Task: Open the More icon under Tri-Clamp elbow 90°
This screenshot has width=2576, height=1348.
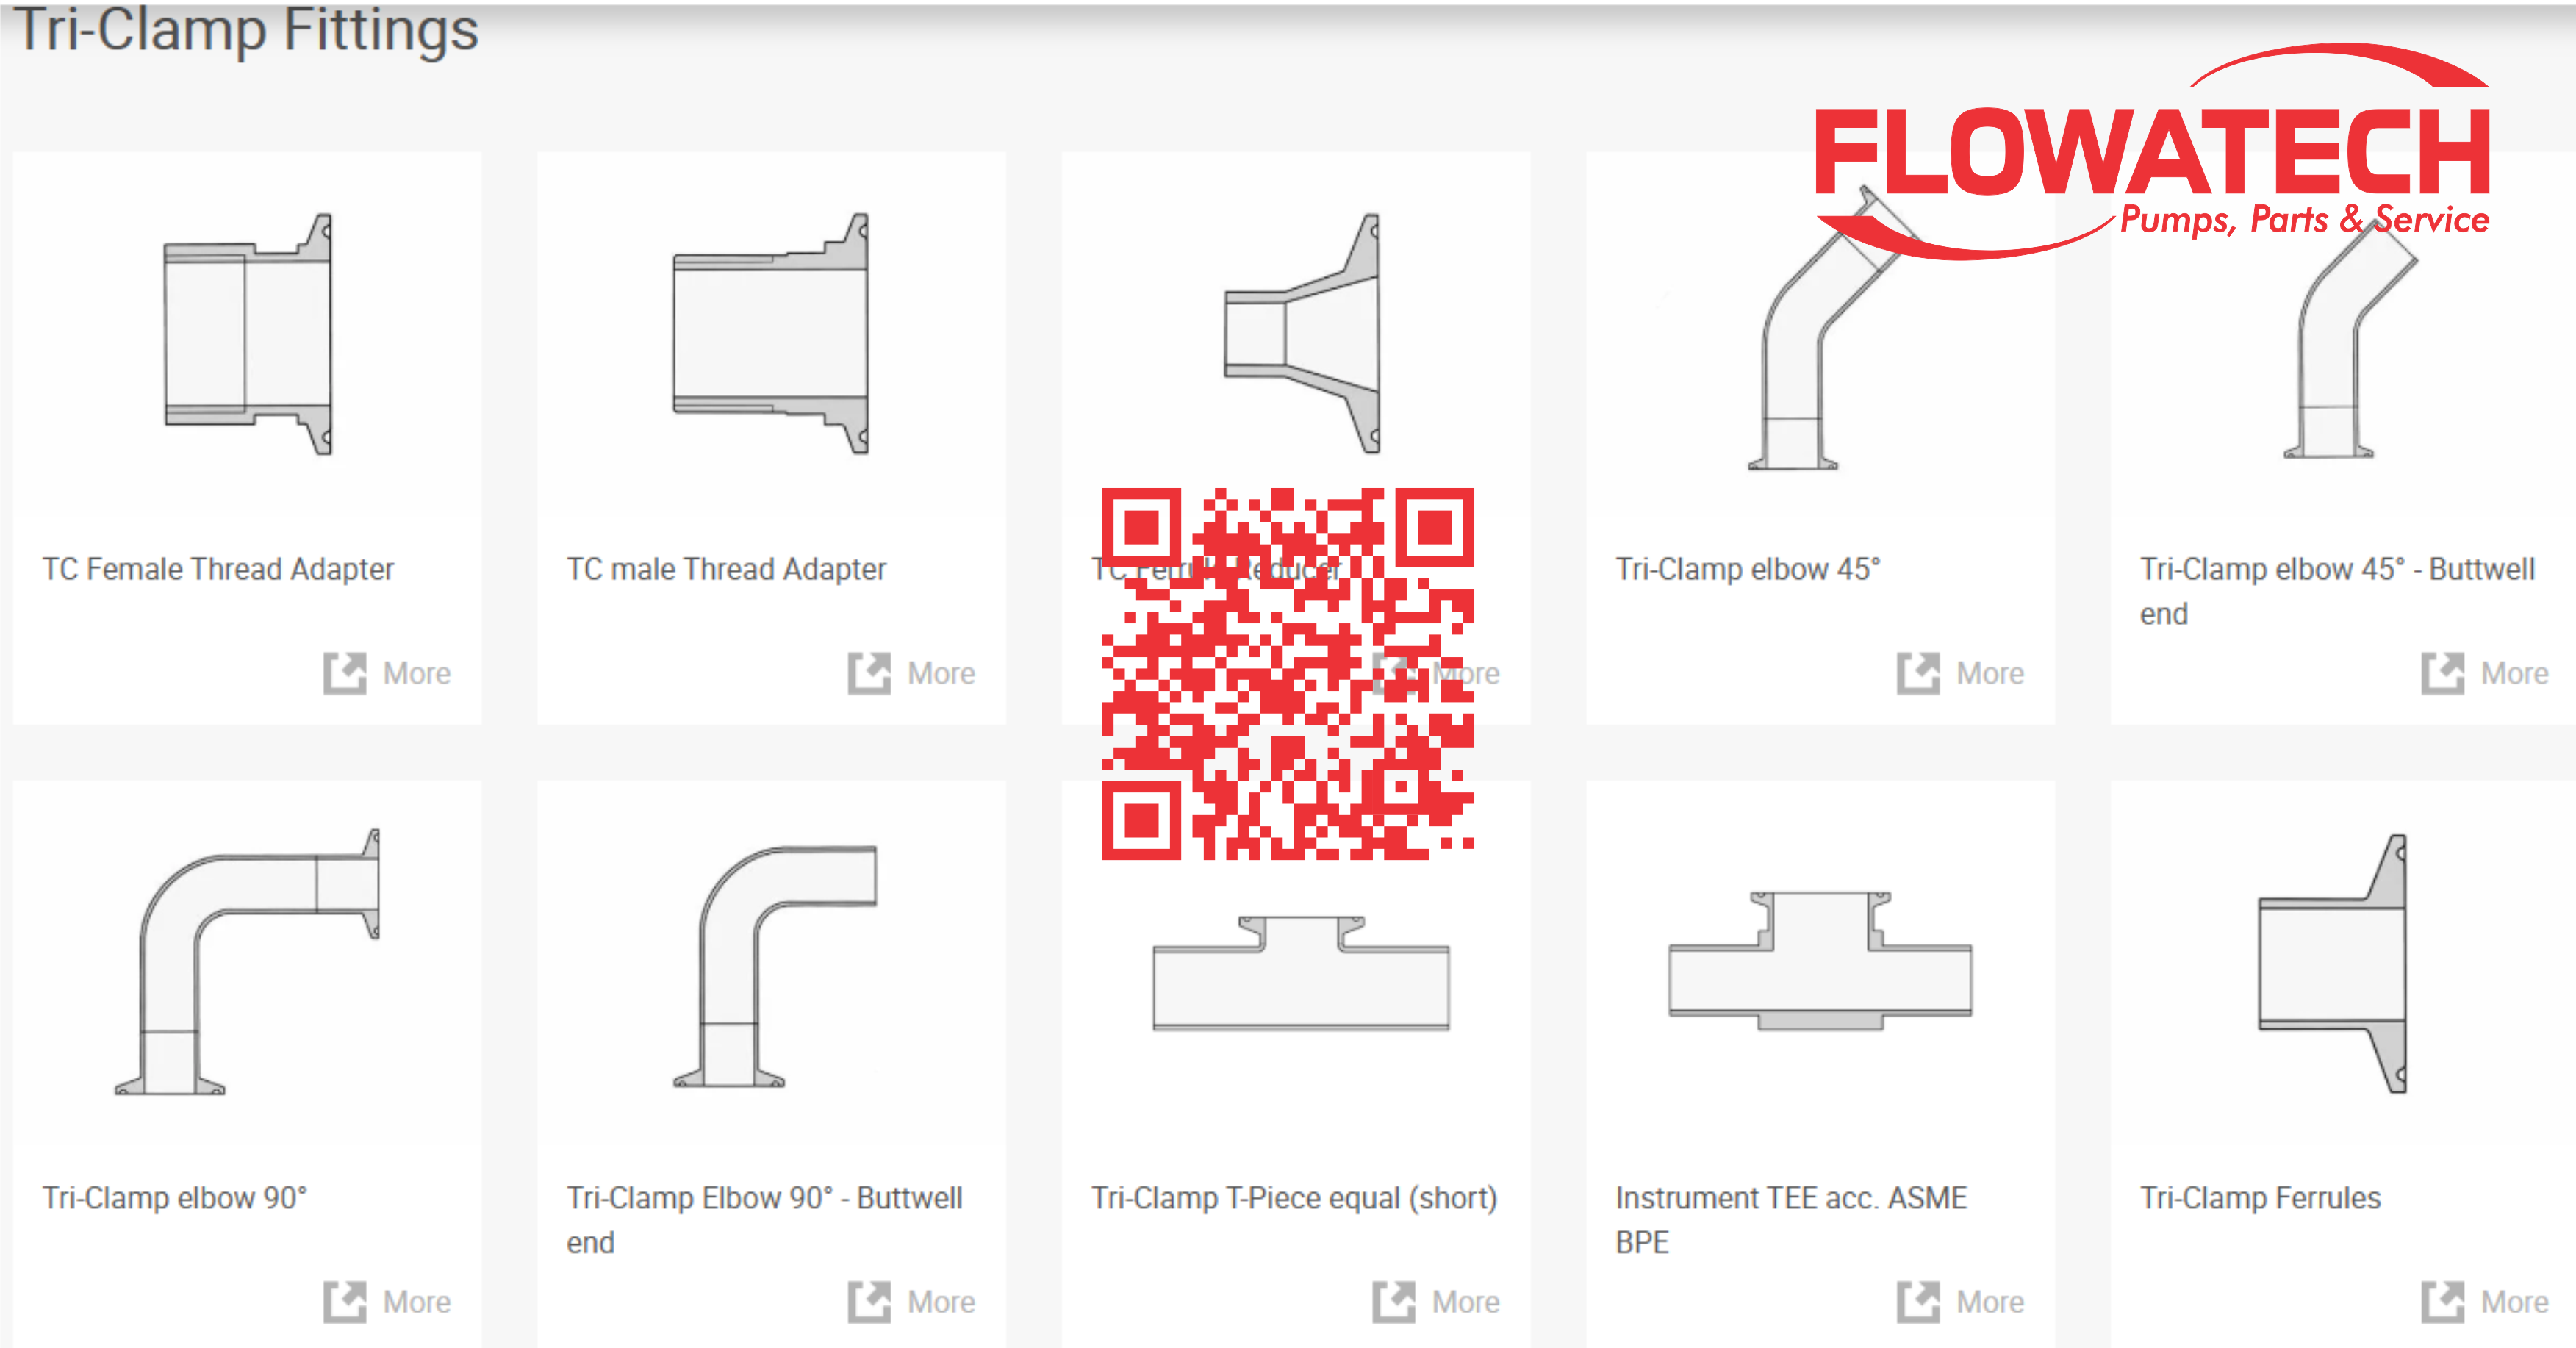Action: (345, 1302)
